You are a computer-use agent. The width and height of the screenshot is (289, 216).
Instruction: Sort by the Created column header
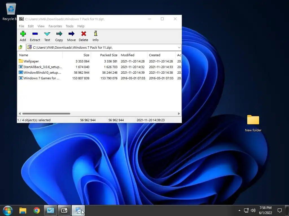click(161, 55)
